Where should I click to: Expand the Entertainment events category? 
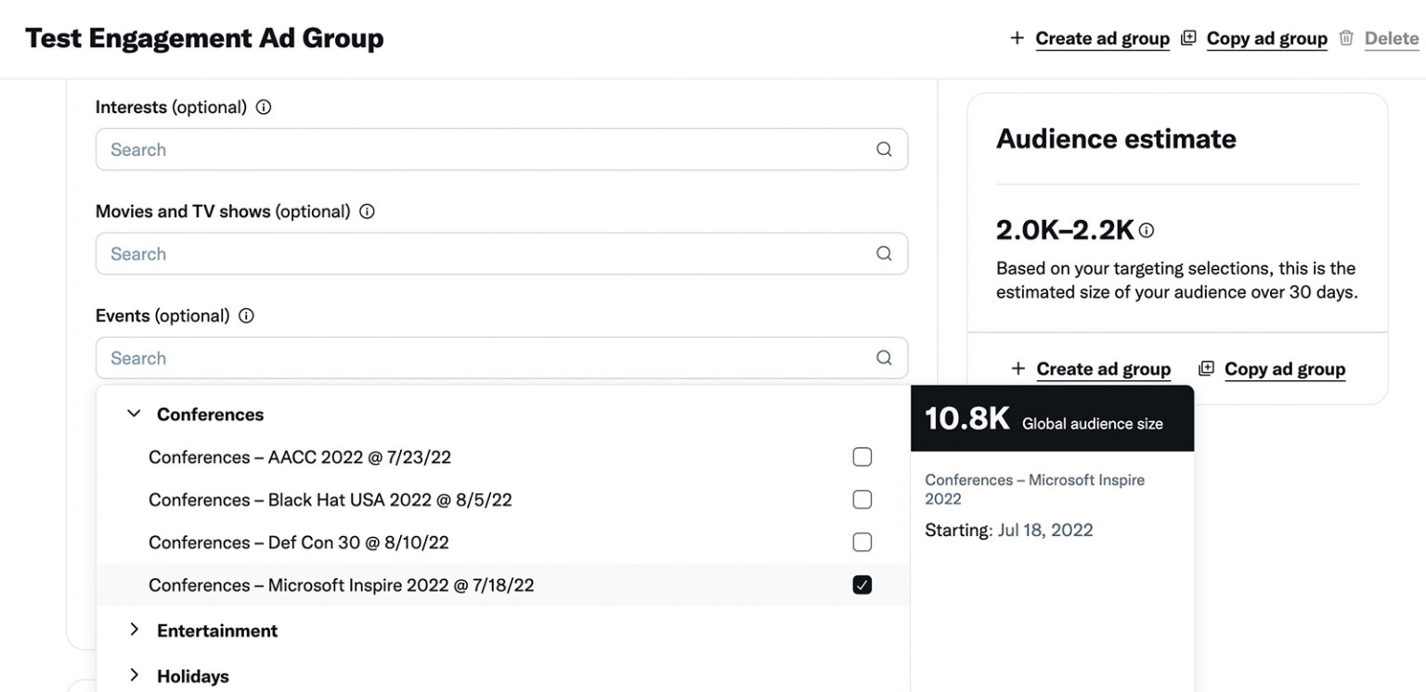pyautogui.click(x=133, y=629)
